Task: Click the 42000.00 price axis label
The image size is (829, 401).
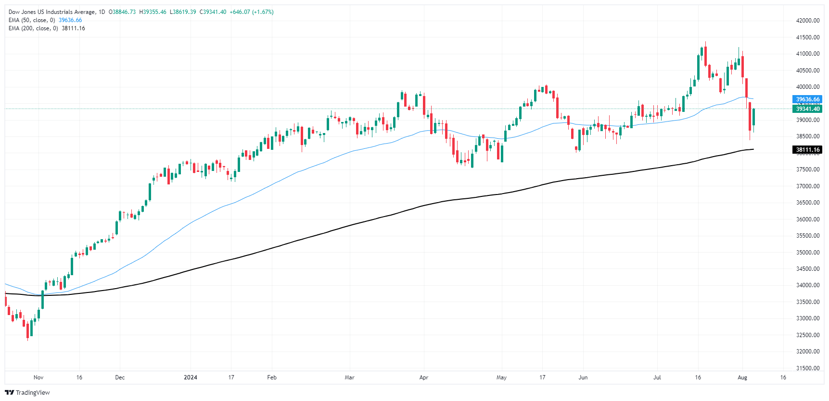Action: pyautogui.click(x=808, y=21)
